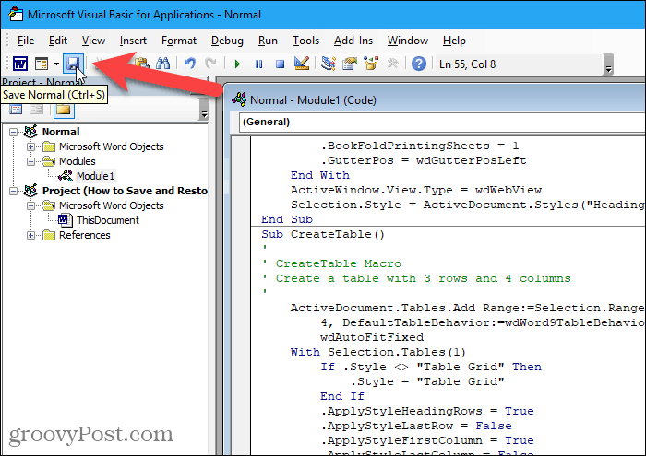Toggle Folders in Project pane
The height and width of the screenshot is (456, 646).
[x=64, y=110]
